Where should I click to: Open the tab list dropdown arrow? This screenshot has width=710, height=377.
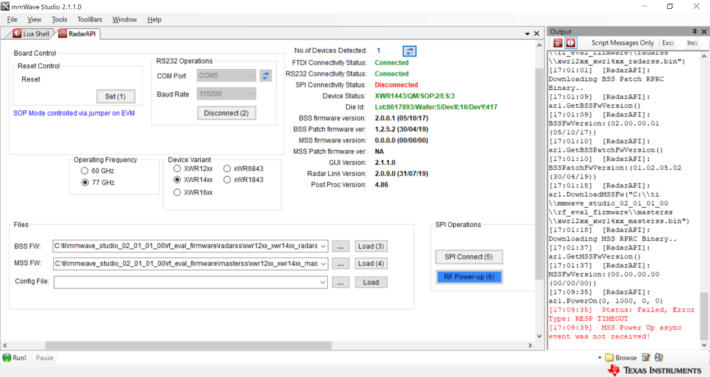528,34
